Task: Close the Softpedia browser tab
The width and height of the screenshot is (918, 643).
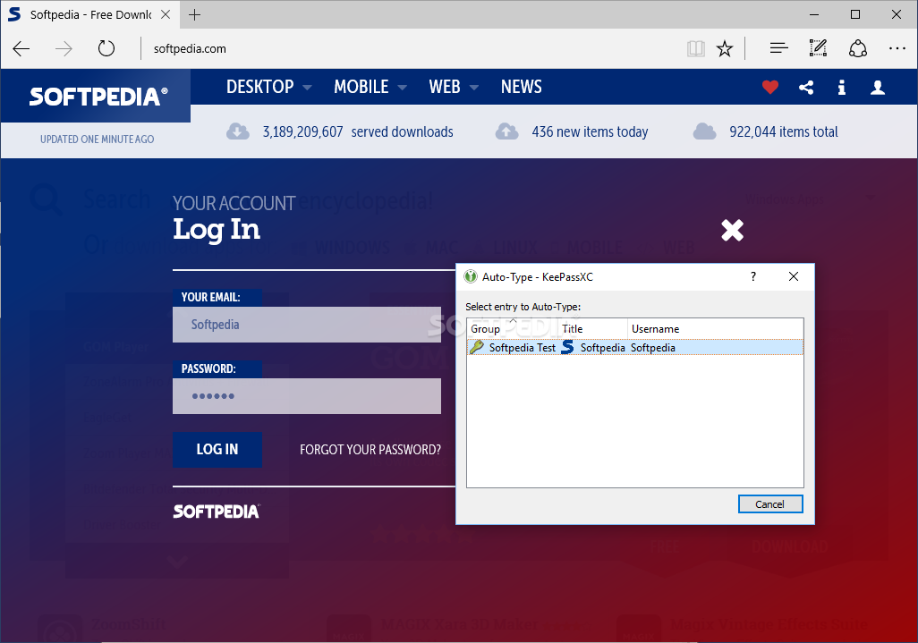Action: tap(166, 14)
